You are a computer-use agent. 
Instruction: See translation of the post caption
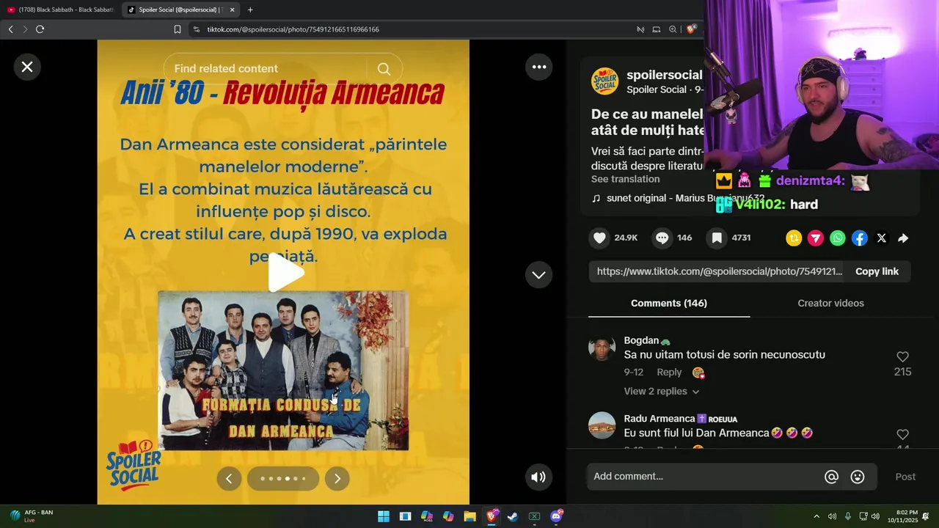626,179
